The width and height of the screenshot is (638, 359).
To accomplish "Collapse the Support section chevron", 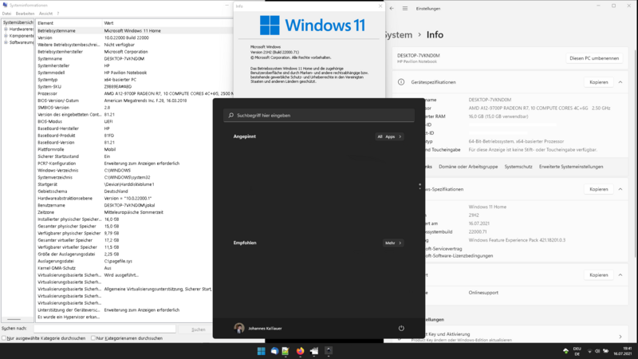I will [620, 275].
